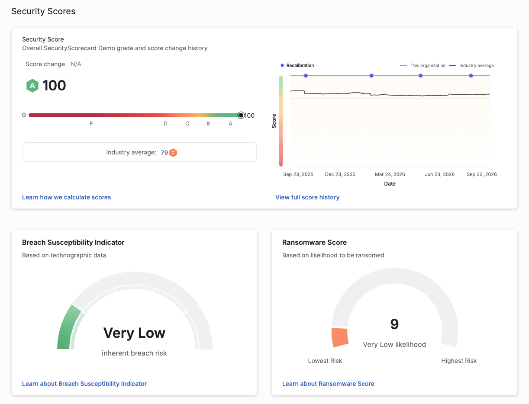Click the Highest Risk gauge label

459,361
